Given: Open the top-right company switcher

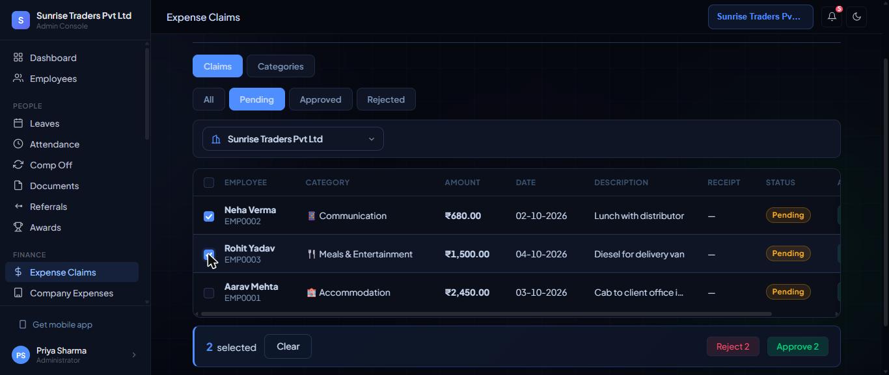Looking at the screenshot, I should pos(760,17).
